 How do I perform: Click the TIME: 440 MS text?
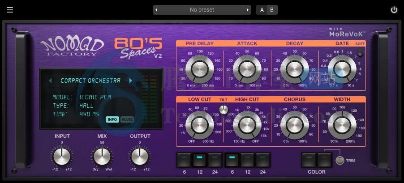point(76,114)
